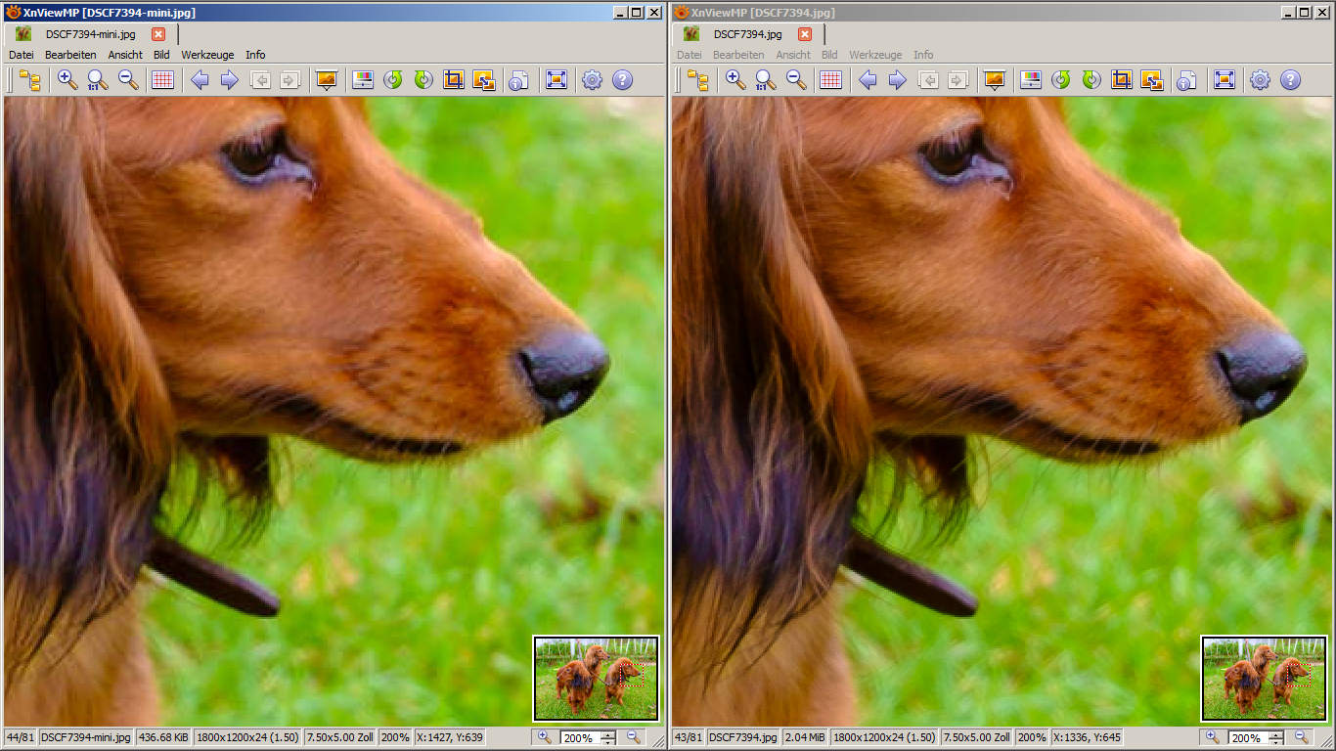The image size is (1336, 751).
Task: Toggle grid overlay in right window toolbar
Action: click(831, 80)
